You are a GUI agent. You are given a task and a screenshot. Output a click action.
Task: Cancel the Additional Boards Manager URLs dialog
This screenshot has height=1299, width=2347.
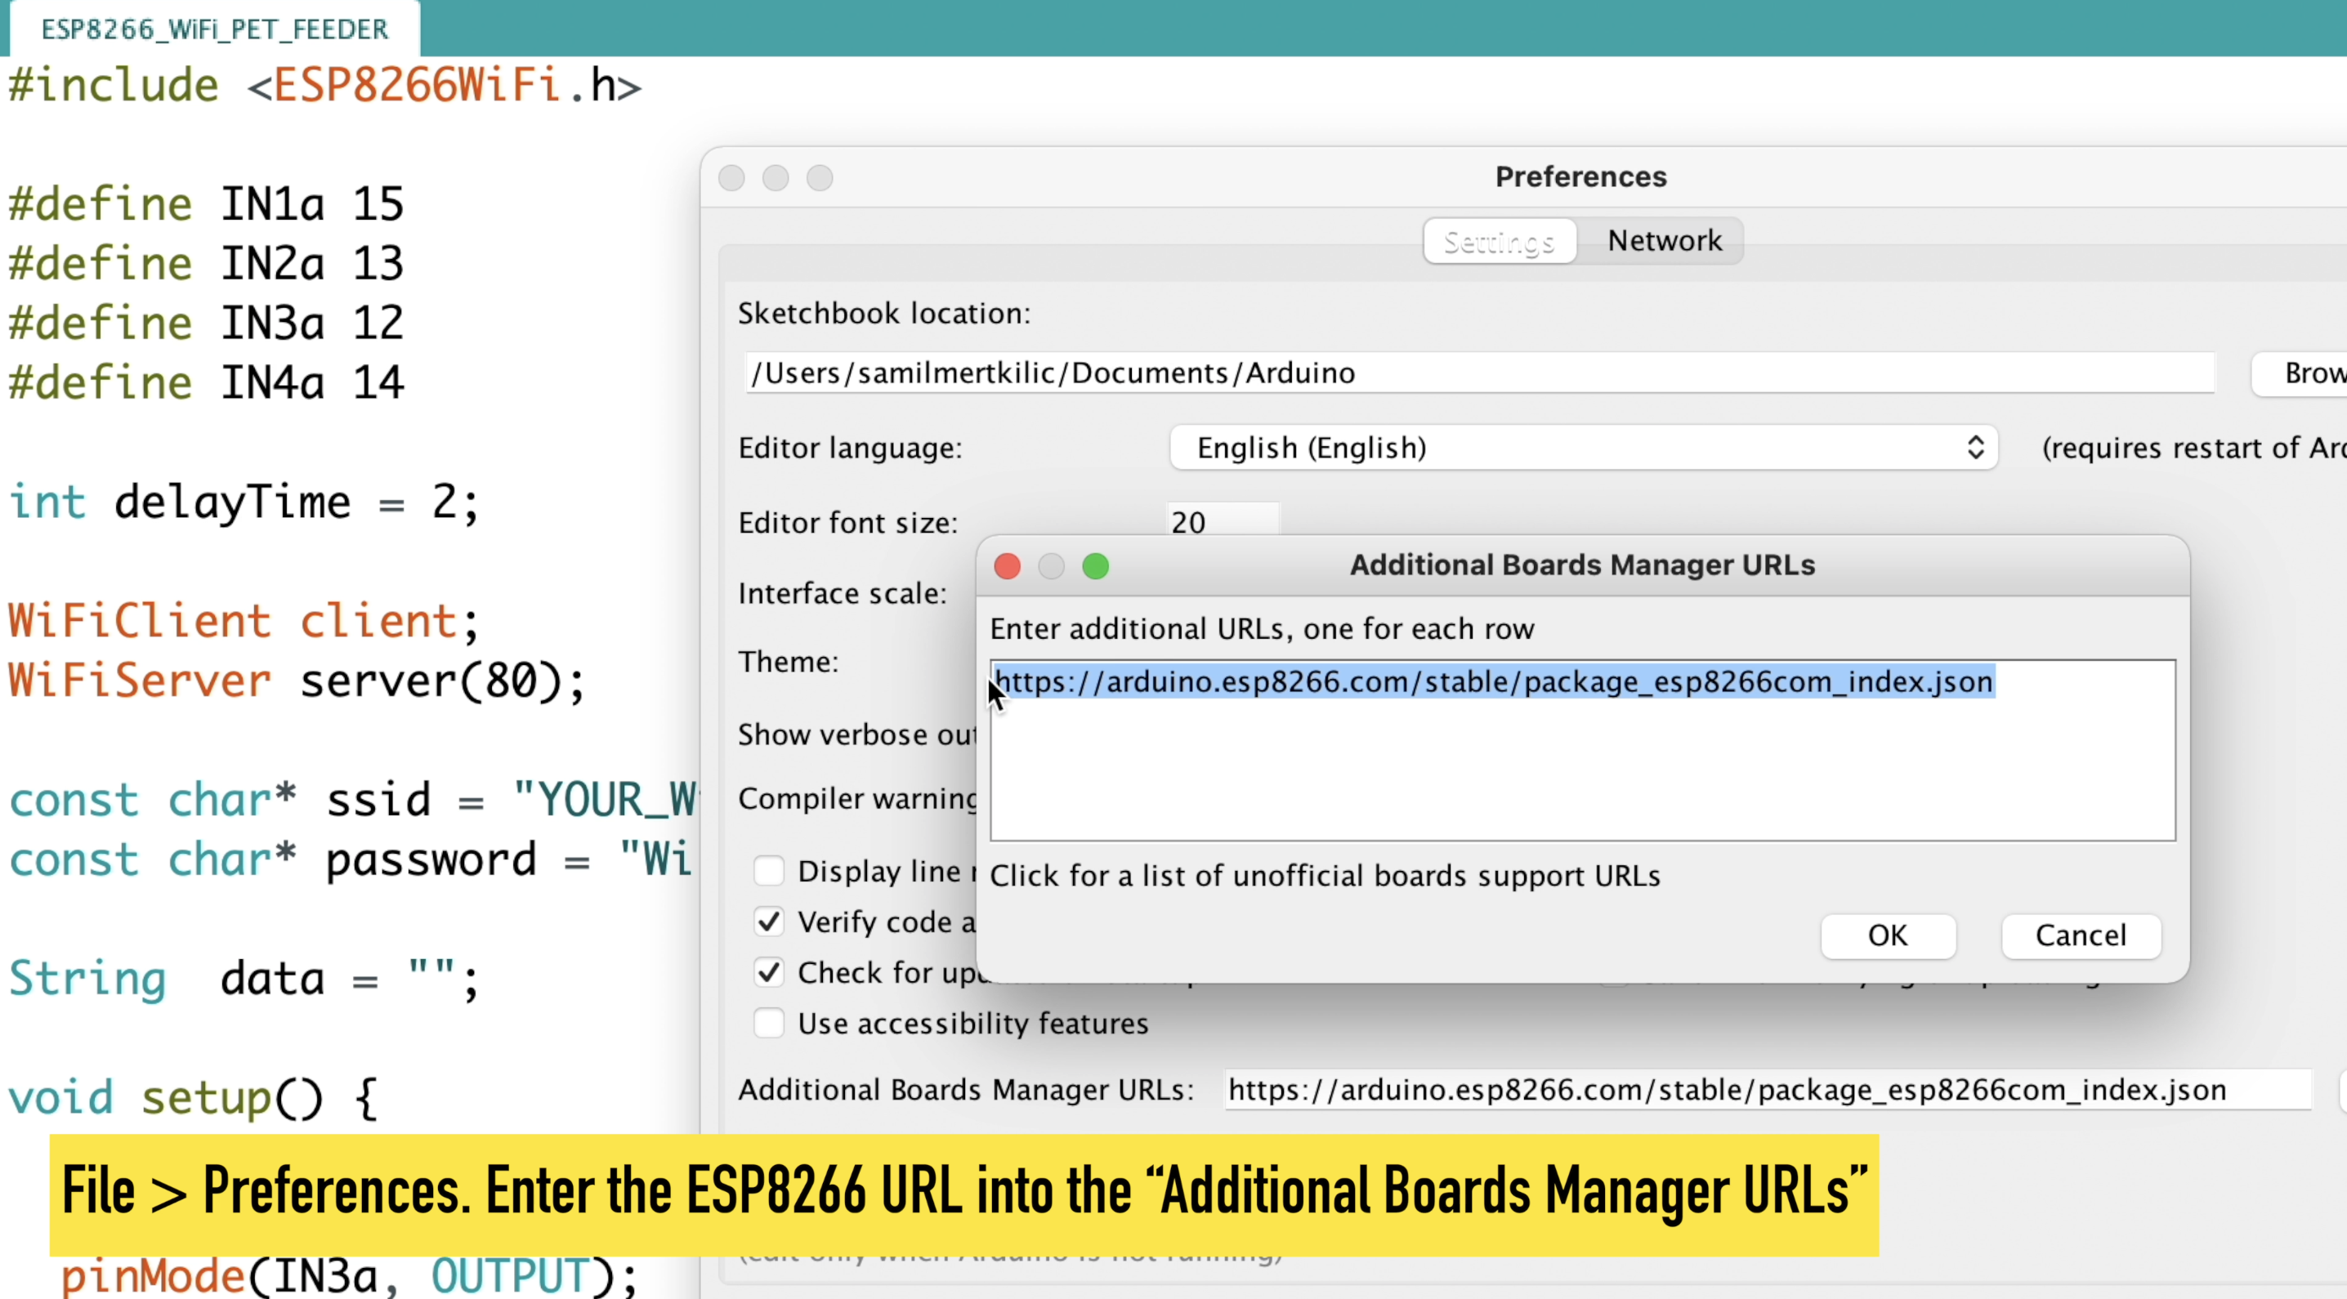[2081, 935]
